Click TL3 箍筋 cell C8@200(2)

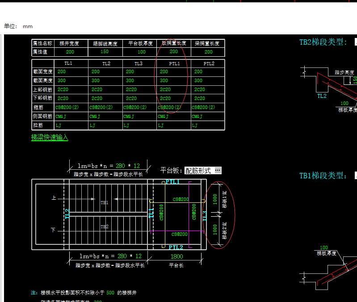[x=135, y=107]
